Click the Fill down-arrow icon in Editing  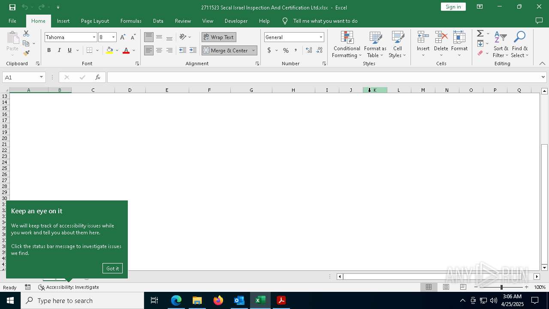[x=480, y=43]
